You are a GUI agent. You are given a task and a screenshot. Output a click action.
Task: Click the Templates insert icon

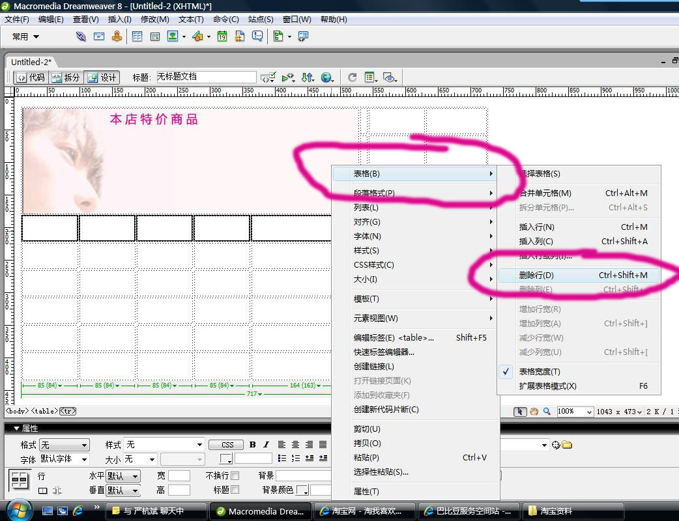point(278,36)
